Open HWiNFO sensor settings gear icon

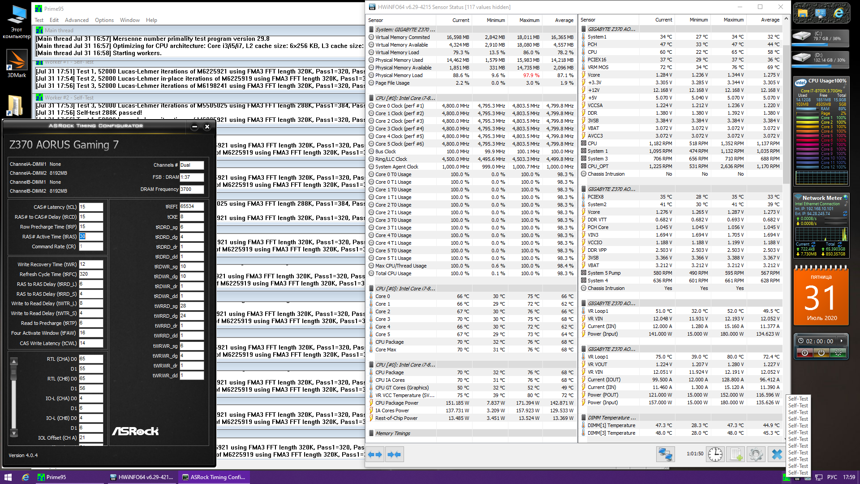click(x=756, y=454)
